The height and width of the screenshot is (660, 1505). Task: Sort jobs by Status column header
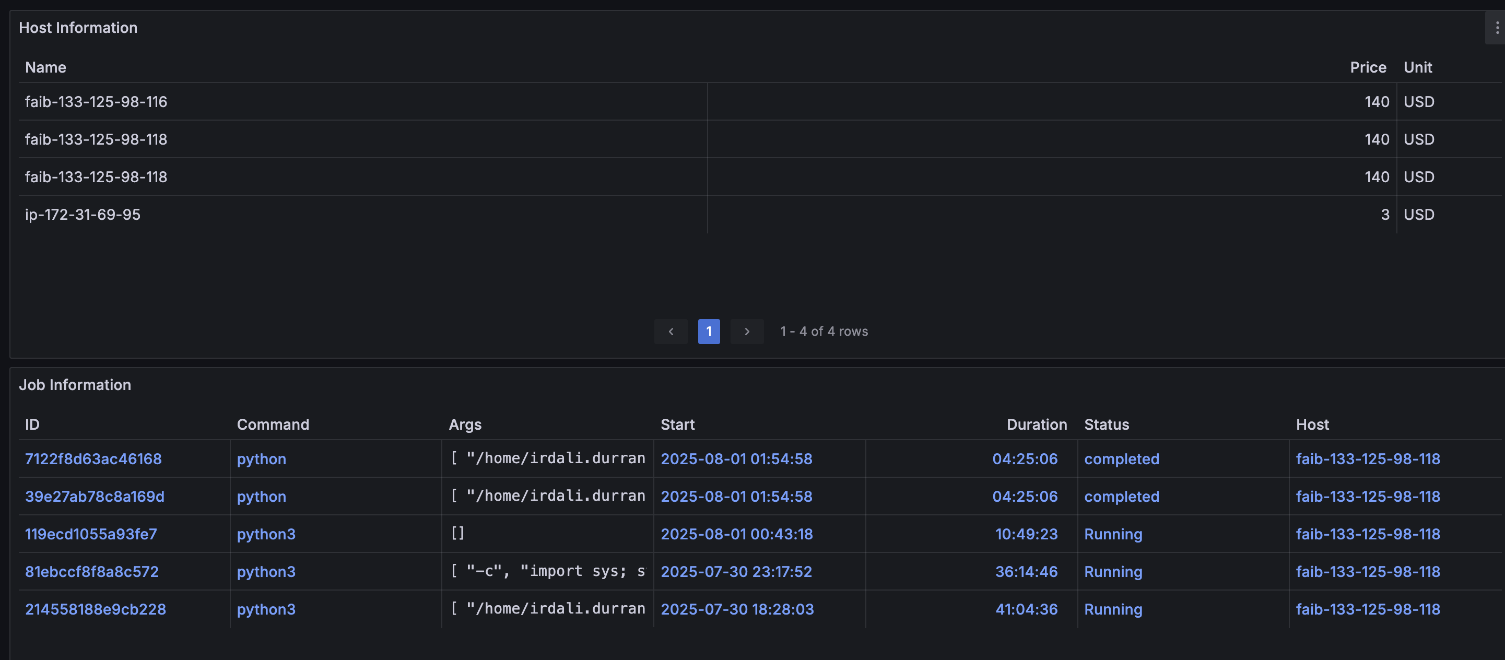pyautogui.click(x=1107, y=424)
